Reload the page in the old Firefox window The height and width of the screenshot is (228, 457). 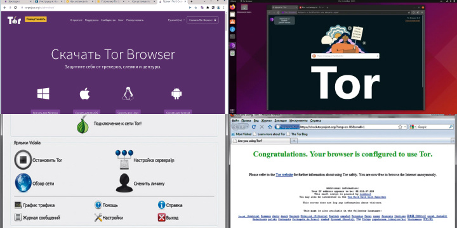coord(253,127)
